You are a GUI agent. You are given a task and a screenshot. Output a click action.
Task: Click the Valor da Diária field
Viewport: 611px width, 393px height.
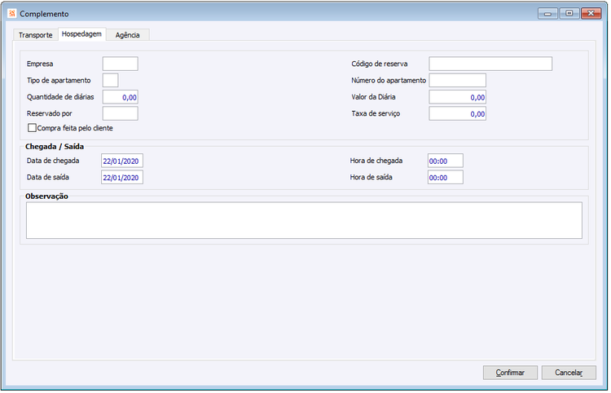[x=458, y=97]
